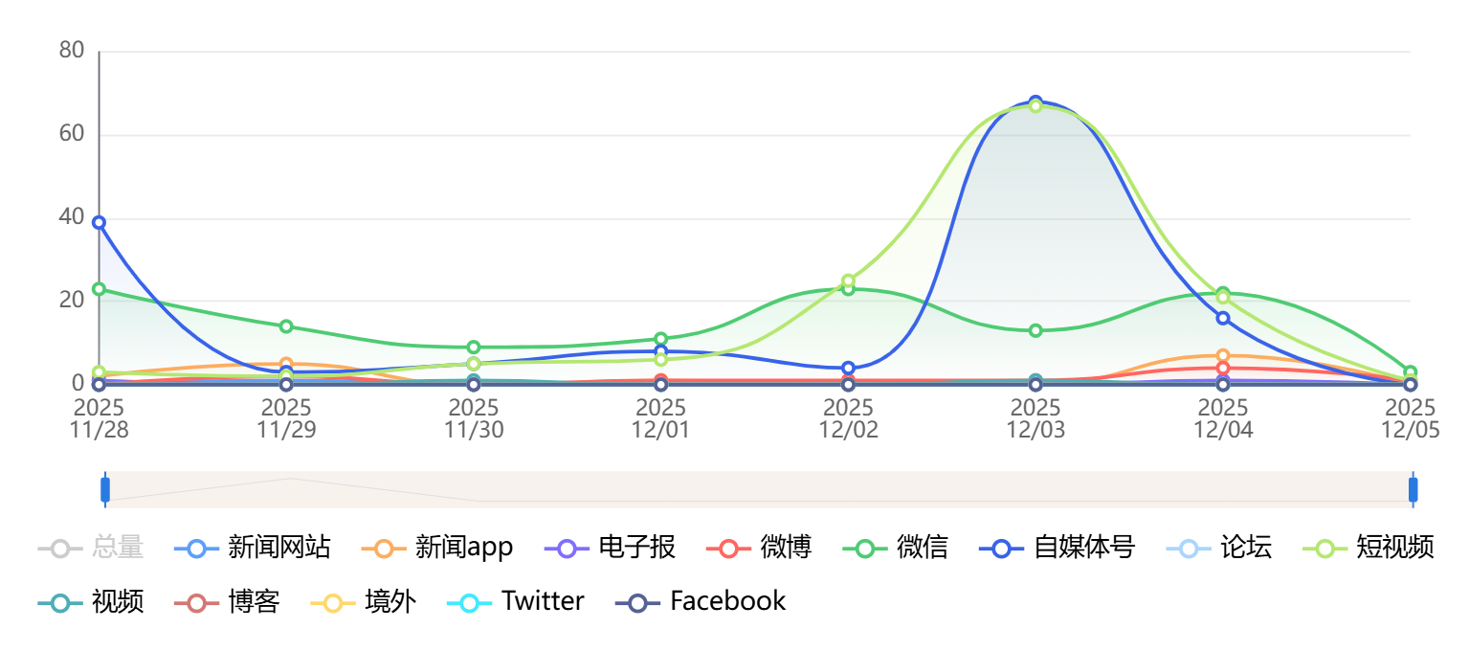Click the 自媒体号 data point on 11/28
Viewport: 1469px width, 651px height.
[x=99, y=222]
